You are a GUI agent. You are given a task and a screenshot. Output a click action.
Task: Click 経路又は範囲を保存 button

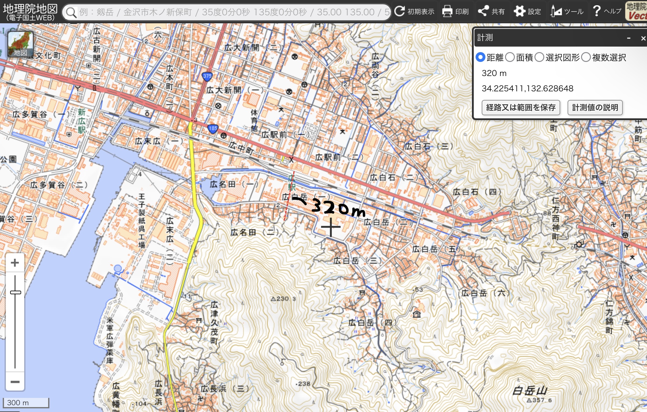(521, 108)
